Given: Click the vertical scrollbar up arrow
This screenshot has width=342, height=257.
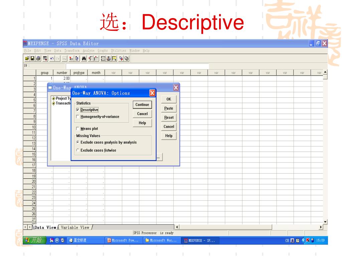Looking at the screenshot, I should click(x=325, y=72).
